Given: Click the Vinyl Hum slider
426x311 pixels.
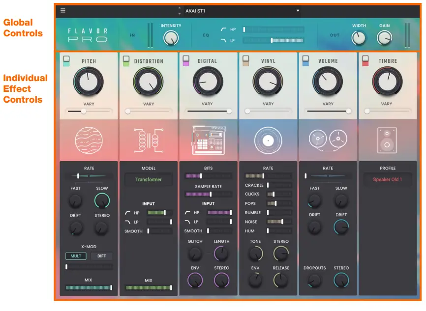Looking at the screenshot, I should click(x=279, y=231).
